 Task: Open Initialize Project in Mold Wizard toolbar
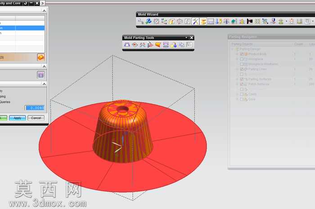[x=139, y=21]
